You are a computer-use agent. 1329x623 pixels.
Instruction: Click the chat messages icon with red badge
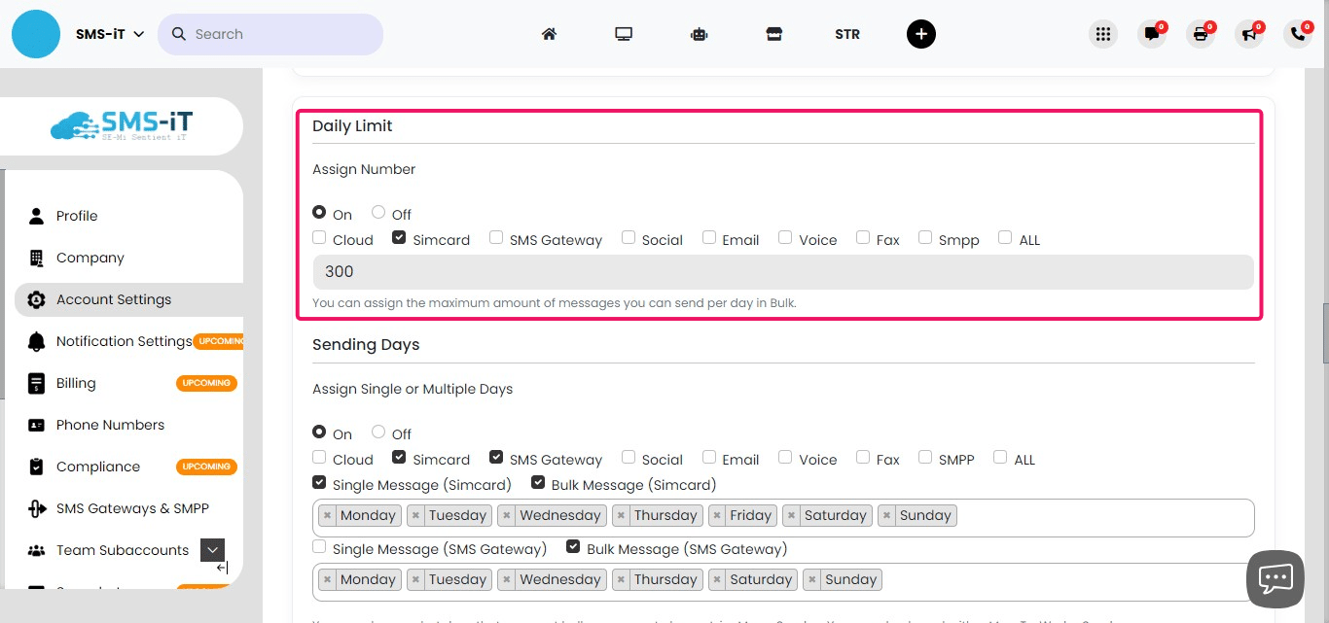click(1152, 33)
